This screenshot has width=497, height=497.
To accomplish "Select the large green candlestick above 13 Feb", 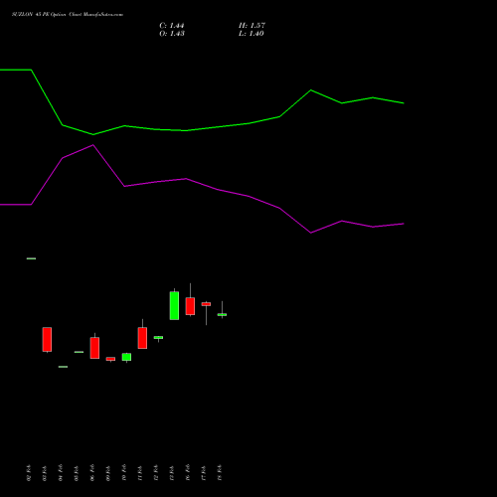I will click(x=174, y=305).
